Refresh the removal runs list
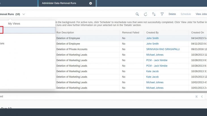Image resolution: width=207 pixels, height=116 pixels. point(145,14)
